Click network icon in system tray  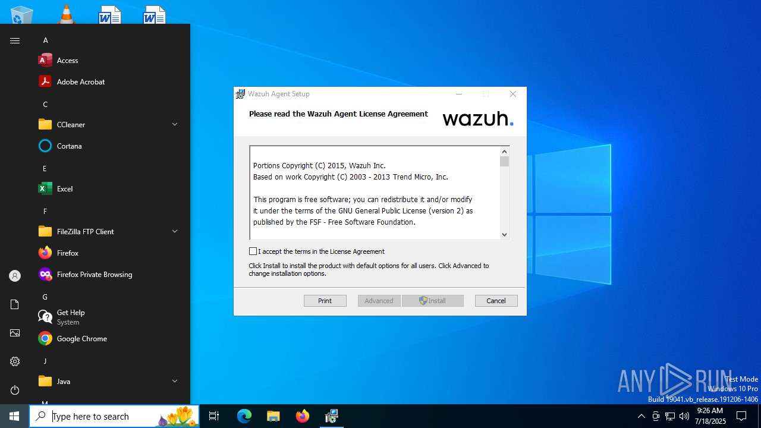click(x=670, y=416)
